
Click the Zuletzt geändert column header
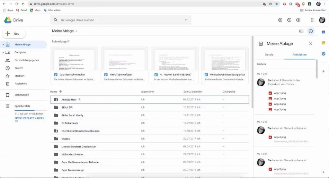click(x=193, y=92)
